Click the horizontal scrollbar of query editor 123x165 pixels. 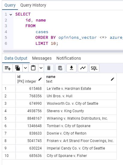tap(63, 51)
